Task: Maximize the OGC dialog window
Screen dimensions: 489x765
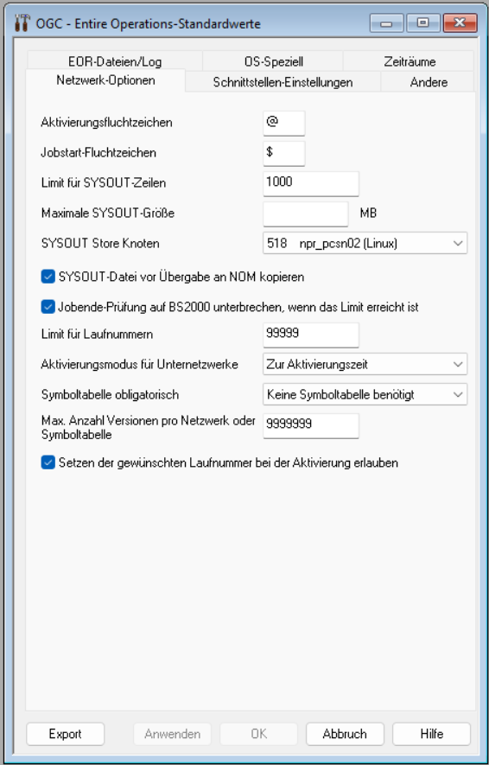Action: pyautogui.click(x=423, y=23)
